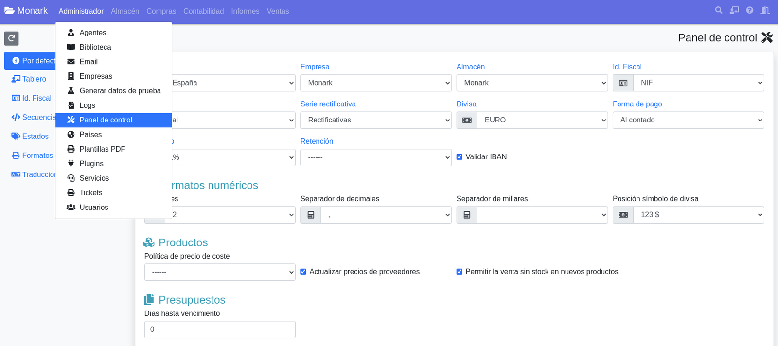Switch to the Formatos sidebar tab
The height and width of the screenshot is (346, 778).
(30, 156)
